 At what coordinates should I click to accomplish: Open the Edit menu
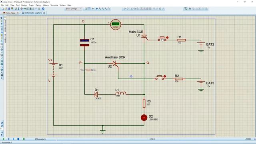[7, 5]
